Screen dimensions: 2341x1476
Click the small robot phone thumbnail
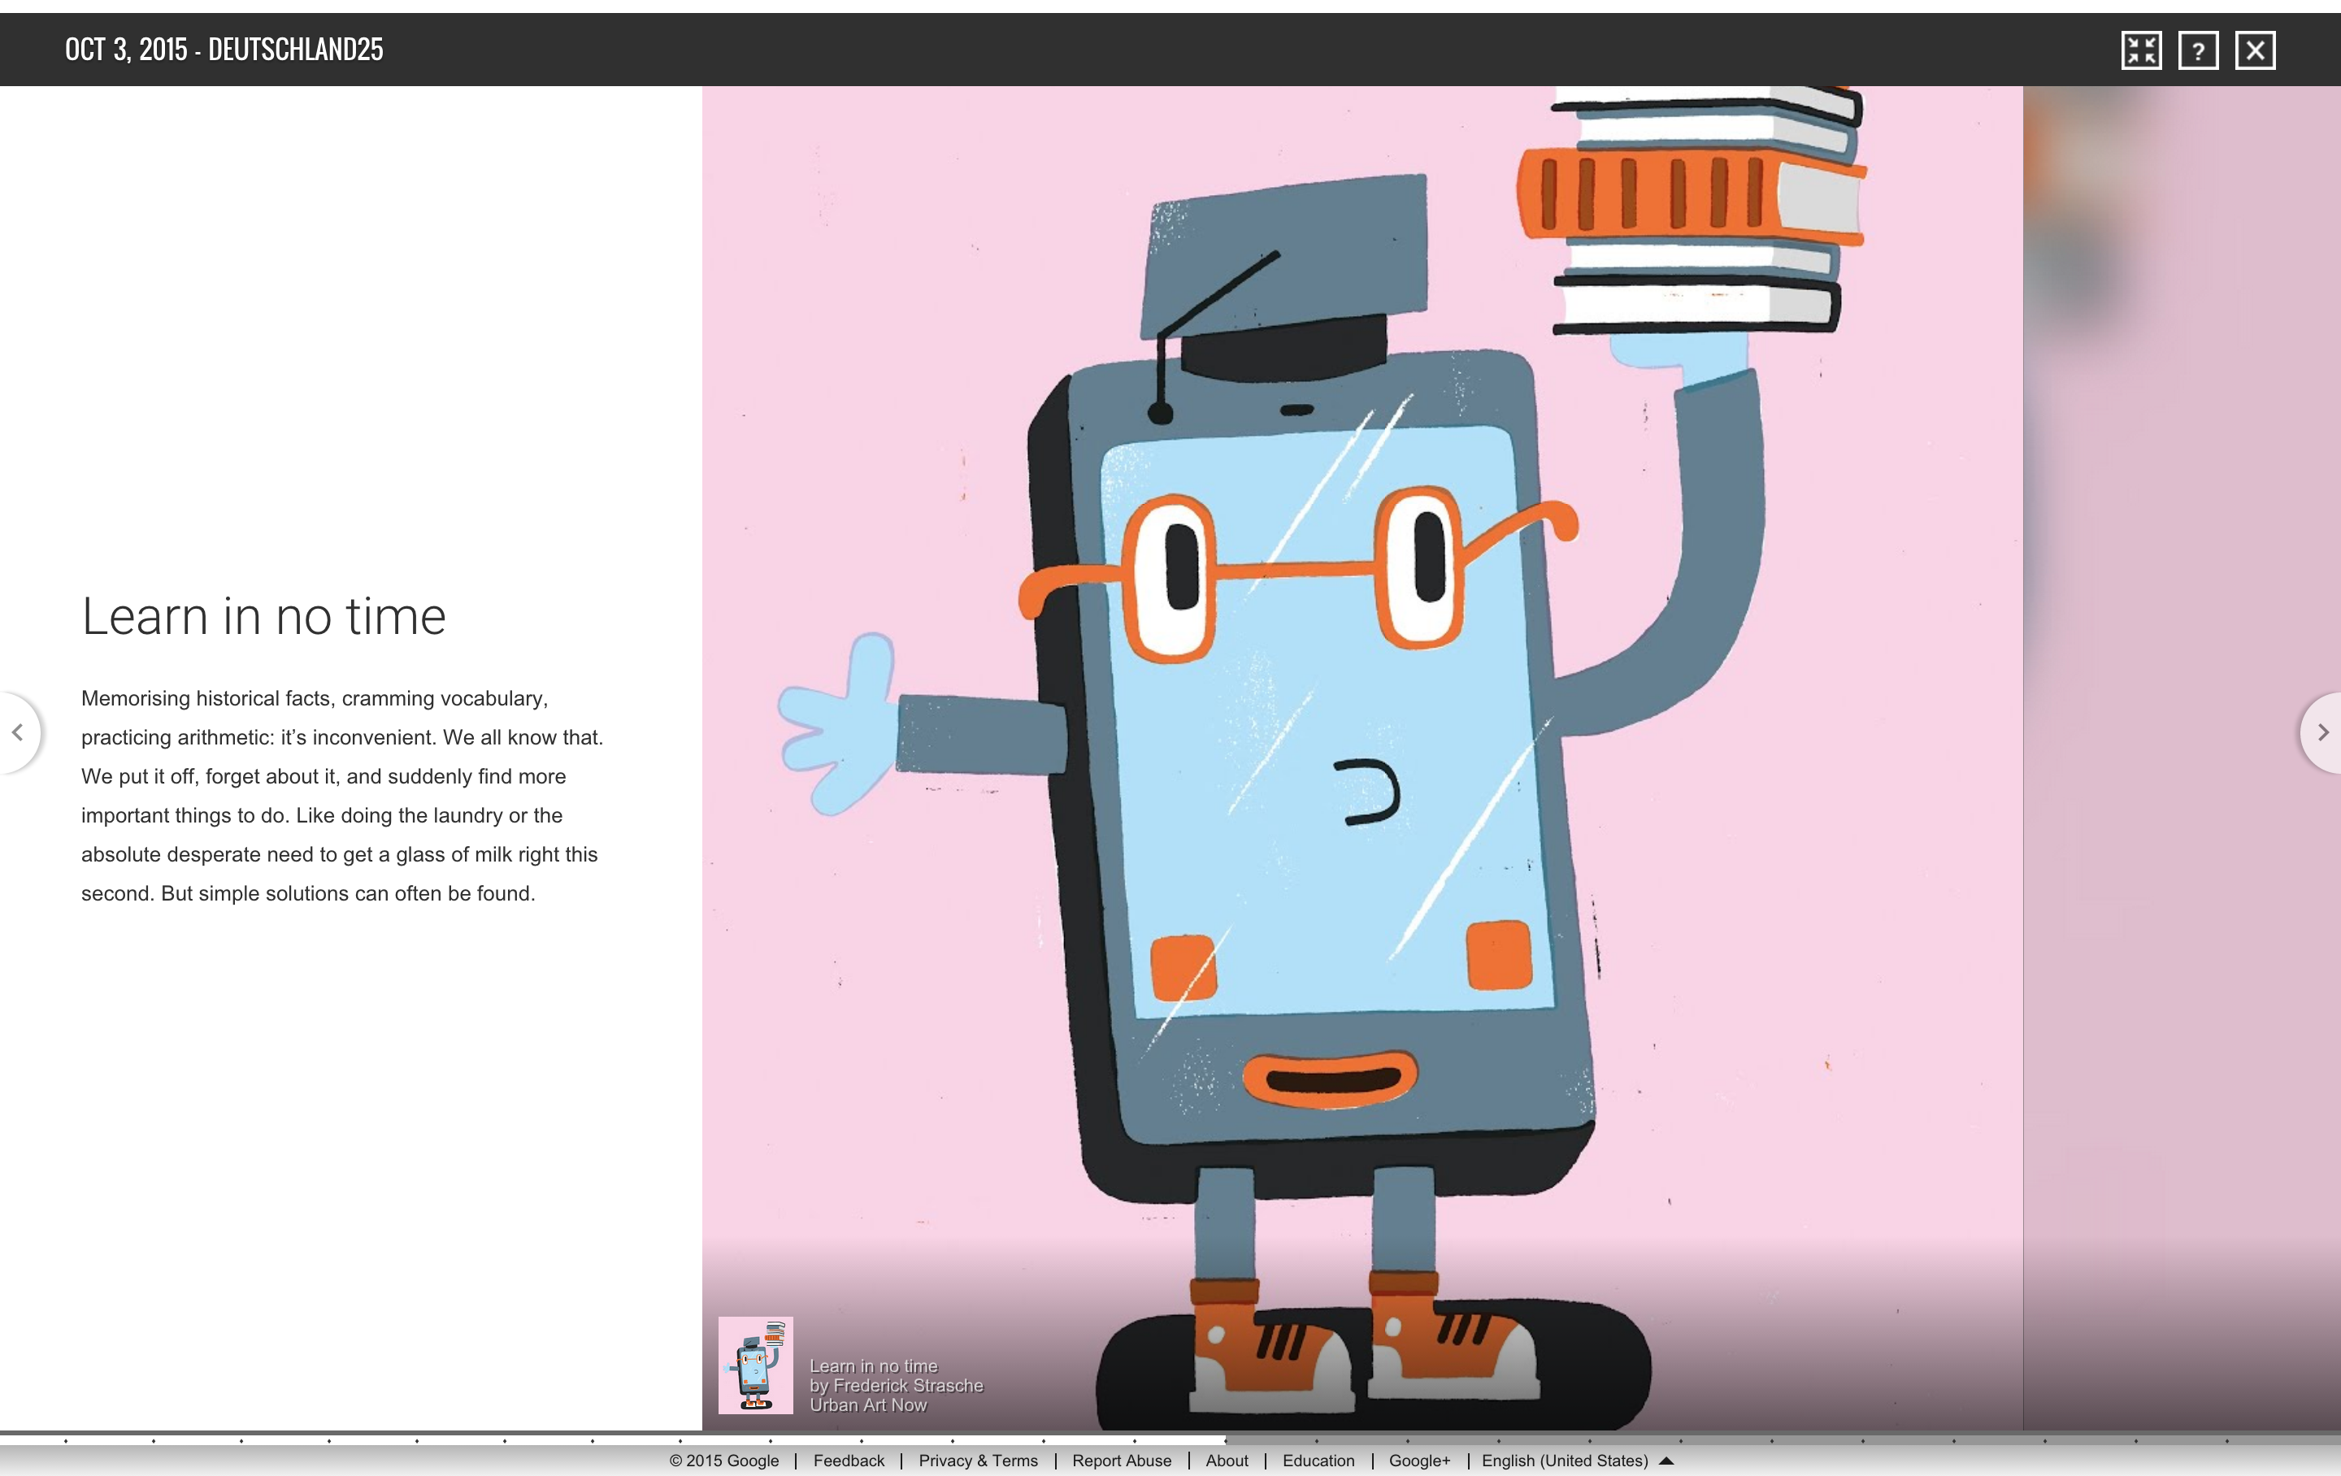tap(755, 1365)
